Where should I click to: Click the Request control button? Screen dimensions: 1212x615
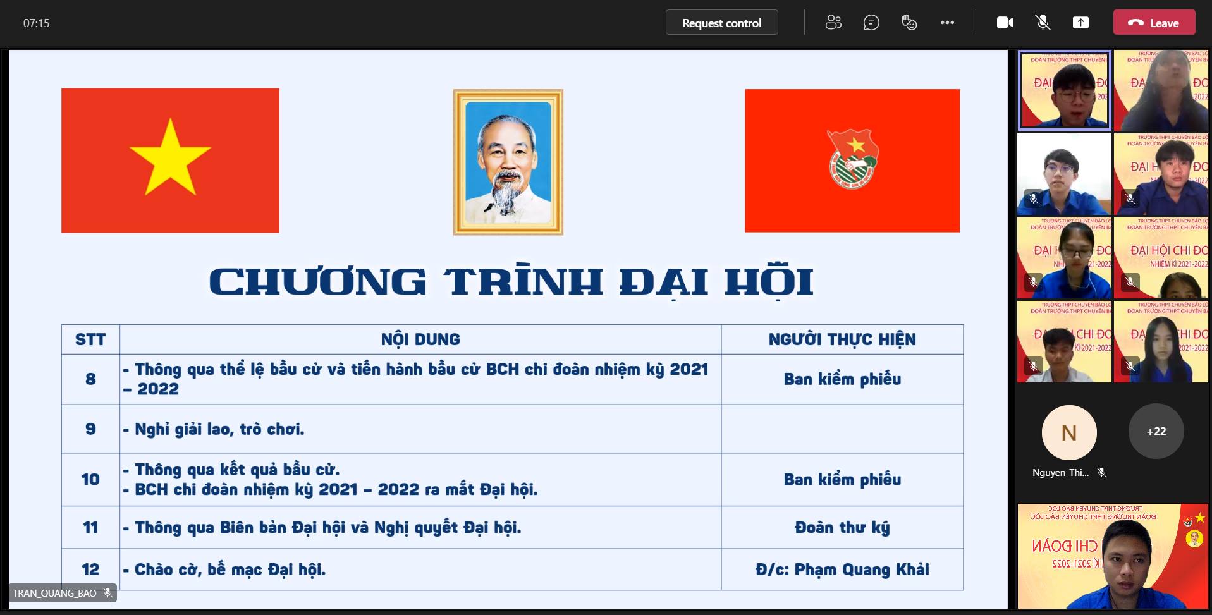[x=721, y=23]
